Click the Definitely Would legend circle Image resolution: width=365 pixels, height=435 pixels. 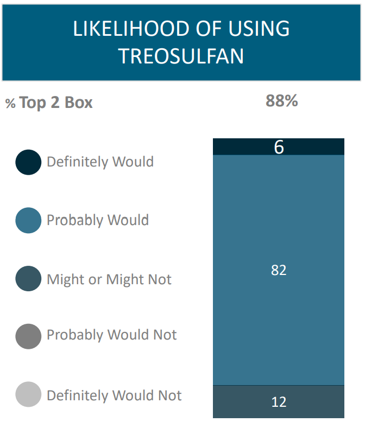pyautogui.click(x=28, y=162)
